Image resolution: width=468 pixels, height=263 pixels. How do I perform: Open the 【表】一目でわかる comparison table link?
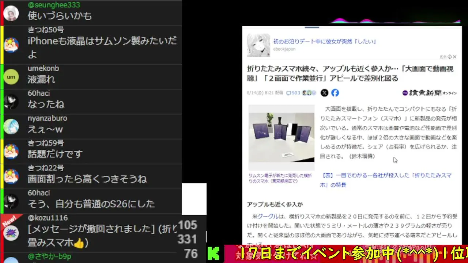coord(386,180)
